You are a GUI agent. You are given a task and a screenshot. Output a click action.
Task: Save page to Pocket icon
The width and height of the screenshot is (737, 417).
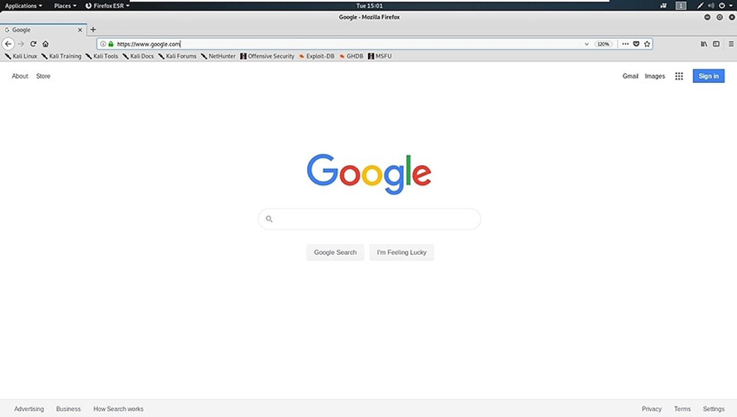[x=636, y=44]
